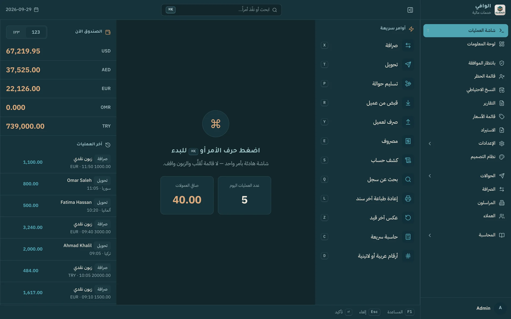The width and height of the screenshot is (511, 319).
Task: Click the قائمة الحظر blocked user icon
Action: tap(502, 76)
